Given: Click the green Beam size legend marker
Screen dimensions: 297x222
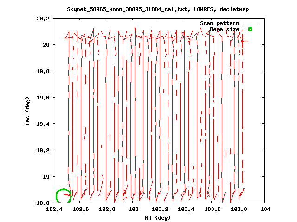Looking at the screenshot, I should tap(250, 29).
